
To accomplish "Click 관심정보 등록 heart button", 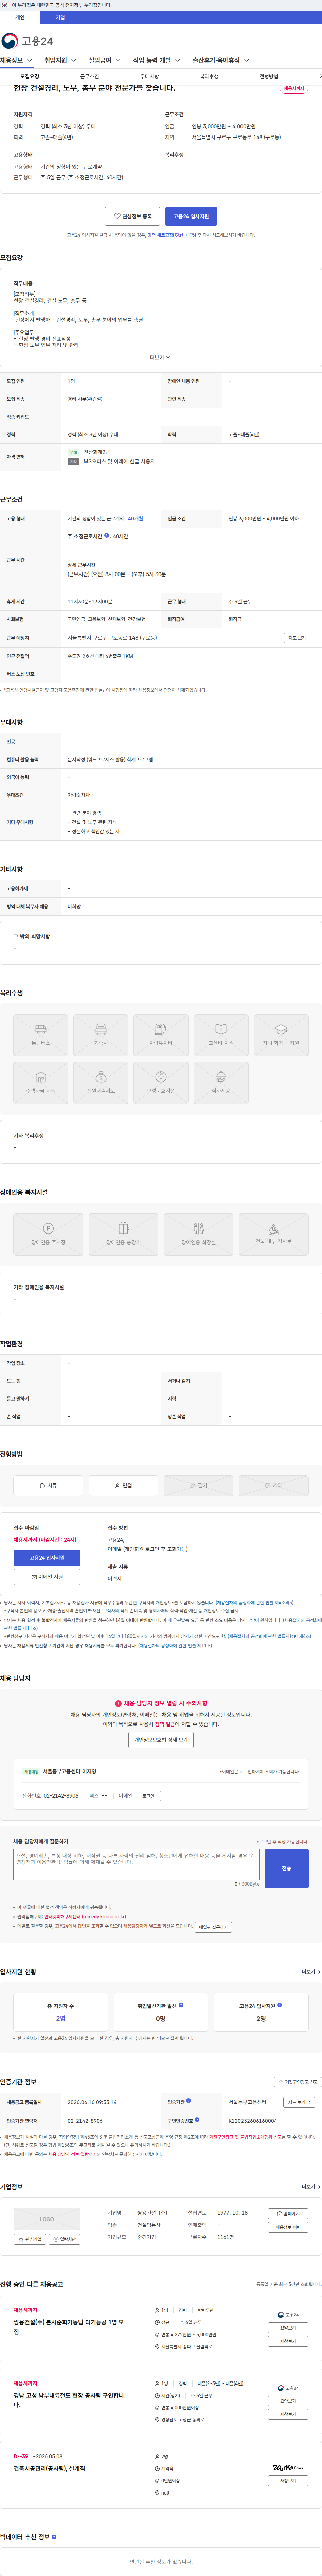I will [132, 216].
